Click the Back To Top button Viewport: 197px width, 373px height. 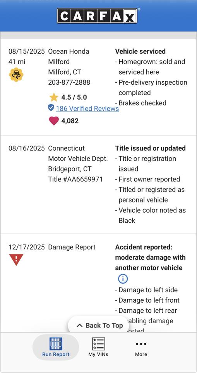(98, 325)
